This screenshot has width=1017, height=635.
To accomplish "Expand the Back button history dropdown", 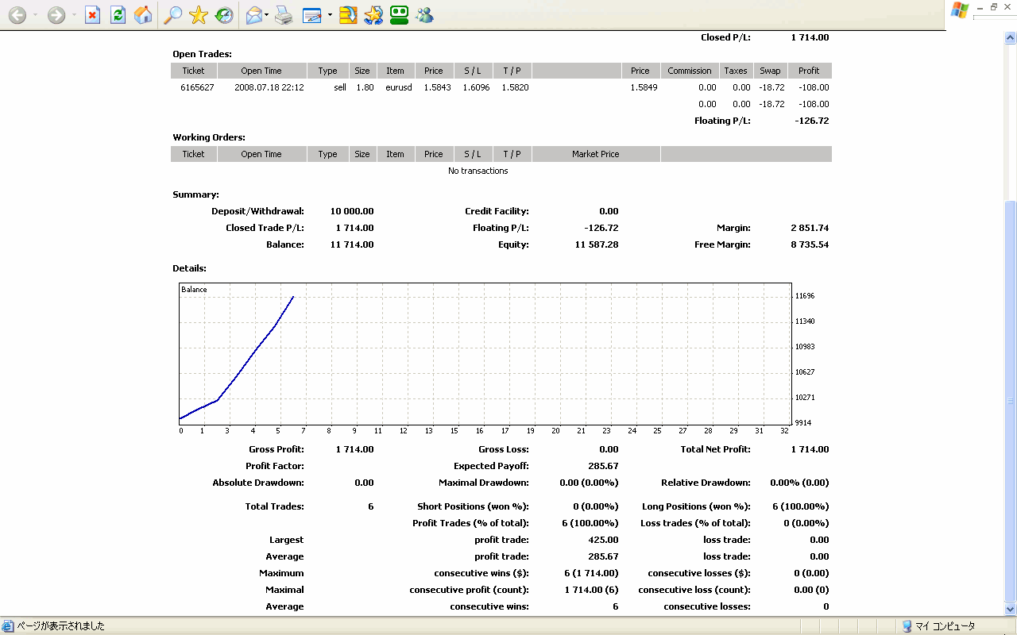I will (x=35, y=15).
